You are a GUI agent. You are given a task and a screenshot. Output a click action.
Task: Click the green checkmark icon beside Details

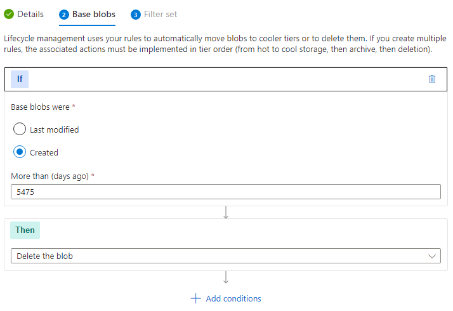tap(9, 14)
